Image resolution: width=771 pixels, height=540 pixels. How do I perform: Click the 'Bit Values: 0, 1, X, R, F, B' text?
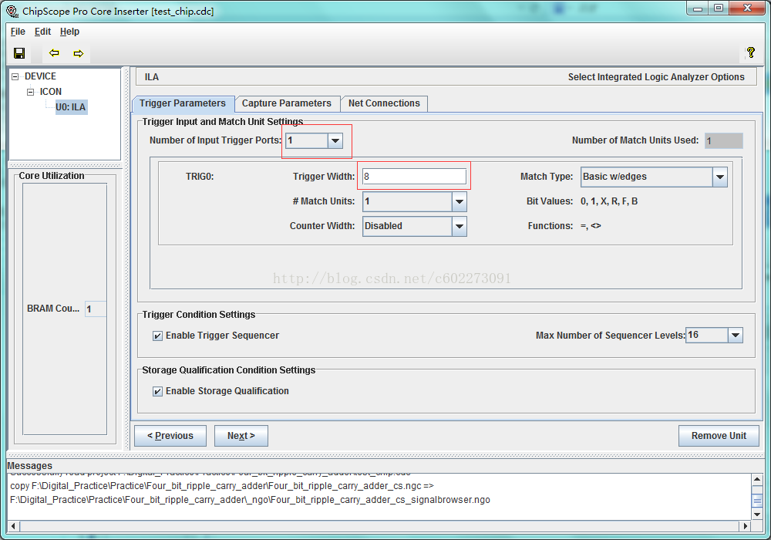point(581,201)
